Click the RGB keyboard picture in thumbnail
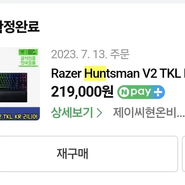The width and height of the screenshot is (185, 185). pos(13,81)
